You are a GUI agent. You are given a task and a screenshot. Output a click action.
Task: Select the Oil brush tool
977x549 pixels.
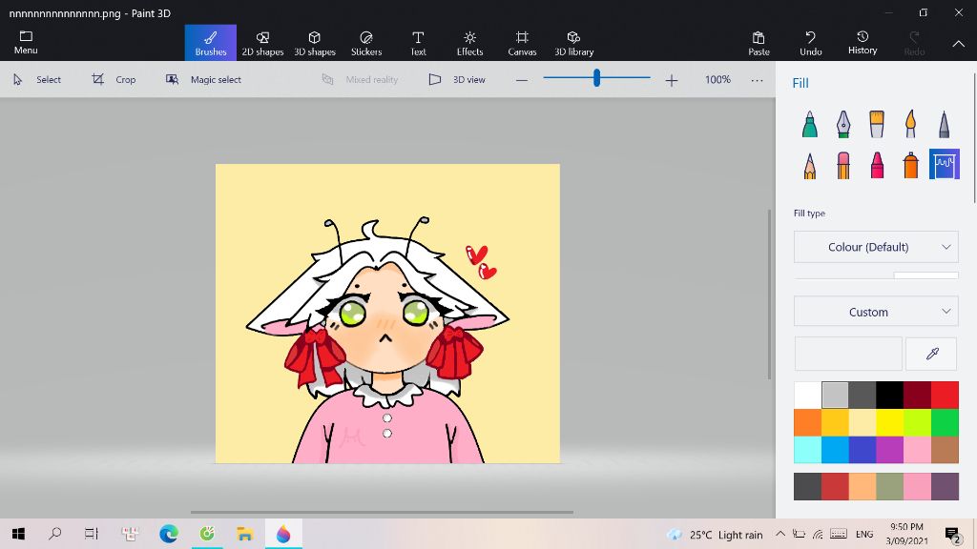point(877,124)
